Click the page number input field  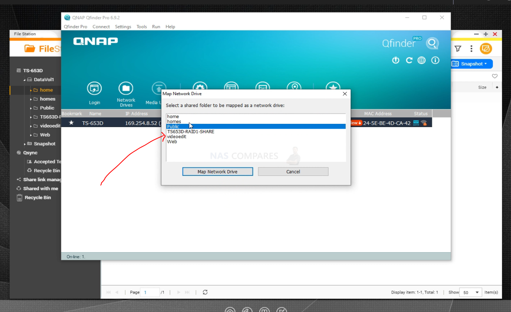150,292
